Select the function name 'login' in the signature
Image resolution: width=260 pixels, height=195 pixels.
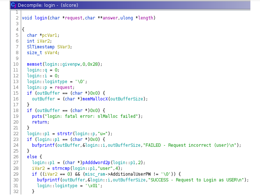[x=41, y=18]
